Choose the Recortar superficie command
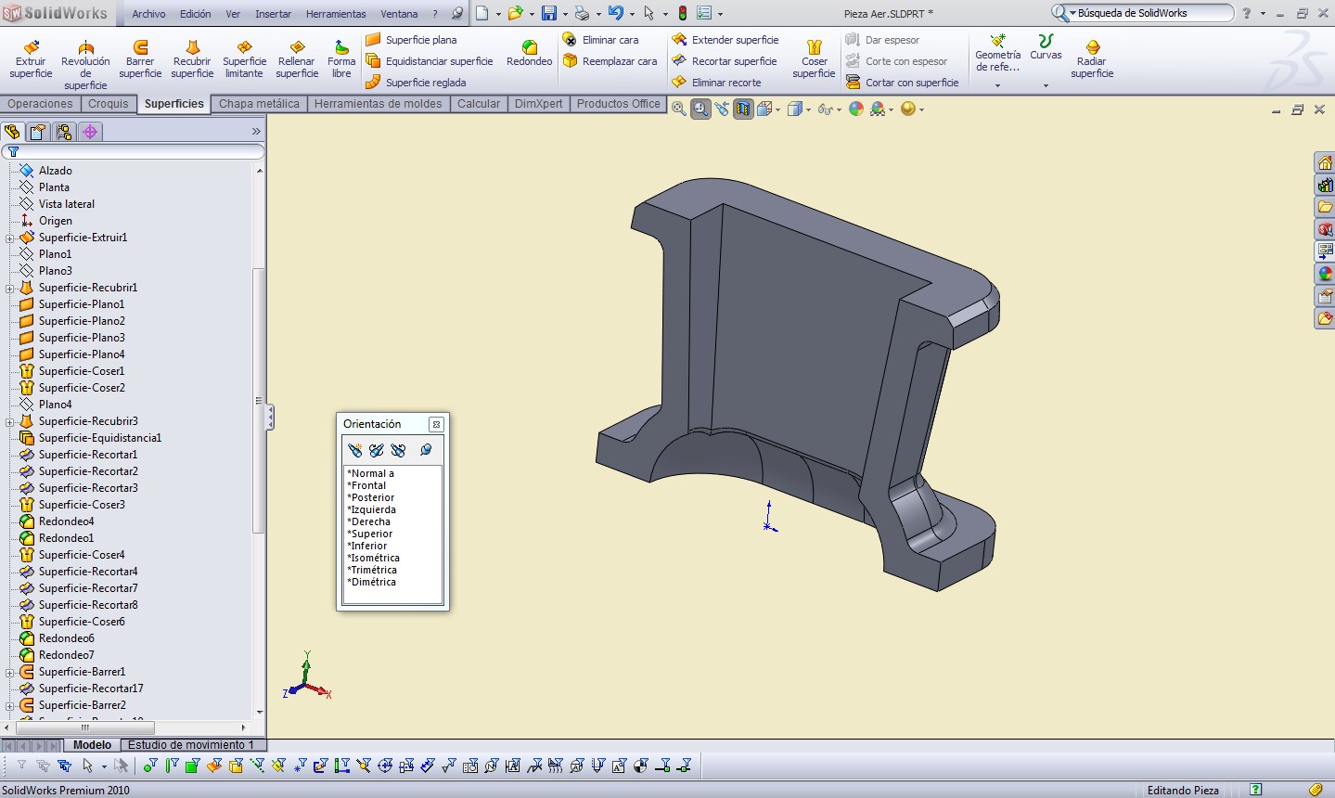The height and width of the screenshot is (798, 1335). tap(725, 61)
